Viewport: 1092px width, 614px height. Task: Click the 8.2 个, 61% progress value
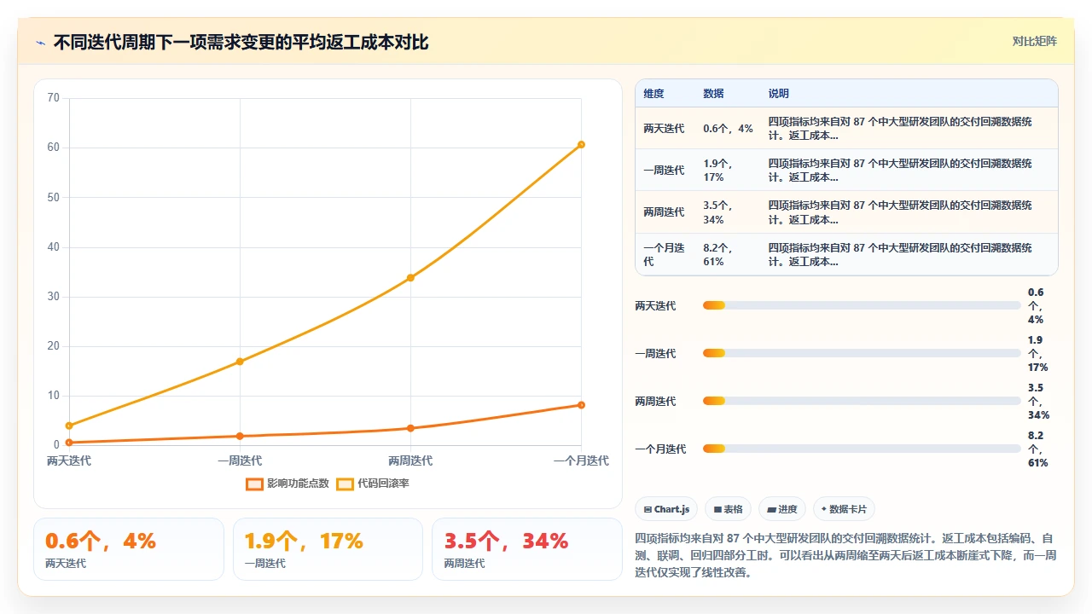pyautogui.click(x=1038, y=449)
